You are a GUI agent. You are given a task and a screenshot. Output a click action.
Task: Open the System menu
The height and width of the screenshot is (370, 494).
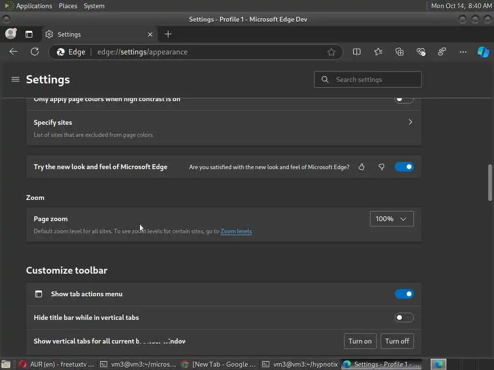coord(94,6)
